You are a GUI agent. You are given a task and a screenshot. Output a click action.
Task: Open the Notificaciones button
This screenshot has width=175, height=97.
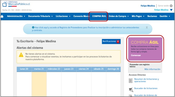[x=111, y=41]
